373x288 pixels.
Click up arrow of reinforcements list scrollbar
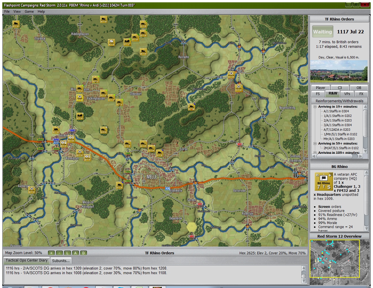(365, 107)
